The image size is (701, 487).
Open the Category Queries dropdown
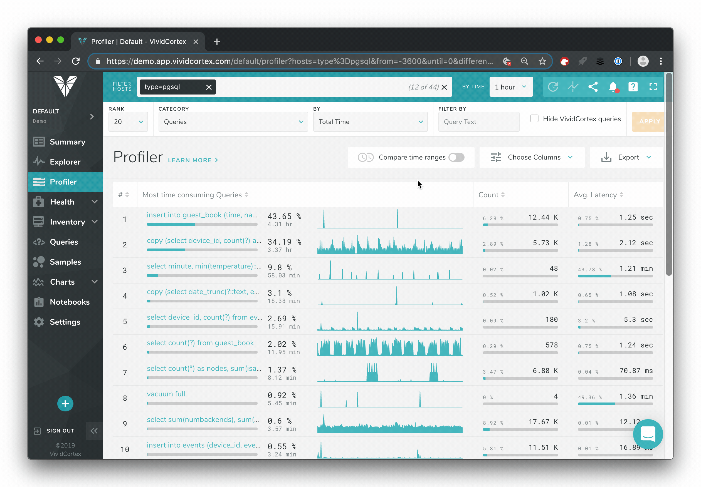(x=233, y=122)
